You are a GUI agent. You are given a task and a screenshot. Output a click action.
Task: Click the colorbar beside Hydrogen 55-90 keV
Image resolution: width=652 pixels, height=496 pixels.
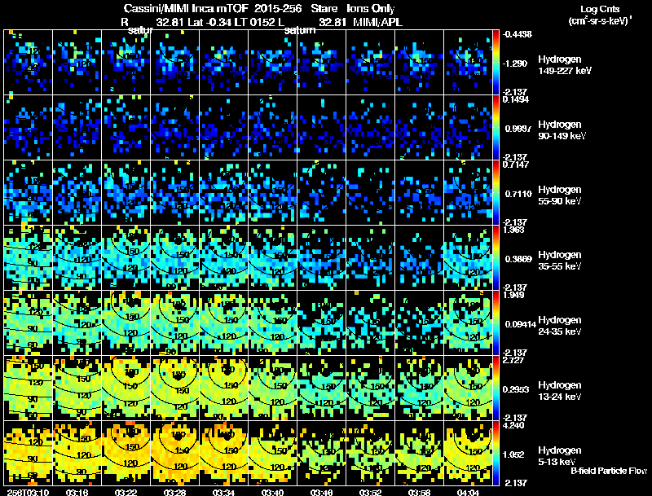(x=496, y=192)
